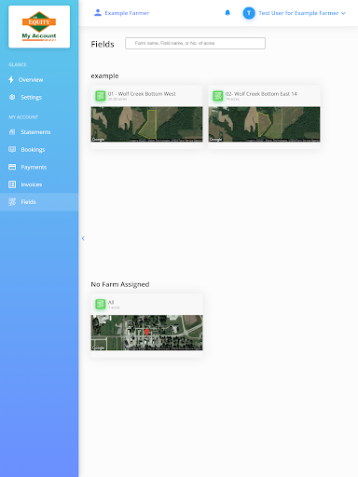Click the Invoices icon in sidebar
358x477 pixels.
[12, 184]
